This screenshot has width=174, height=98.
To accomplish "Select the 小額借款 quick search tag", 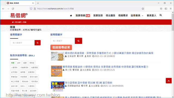I will (x=14, y=68).
